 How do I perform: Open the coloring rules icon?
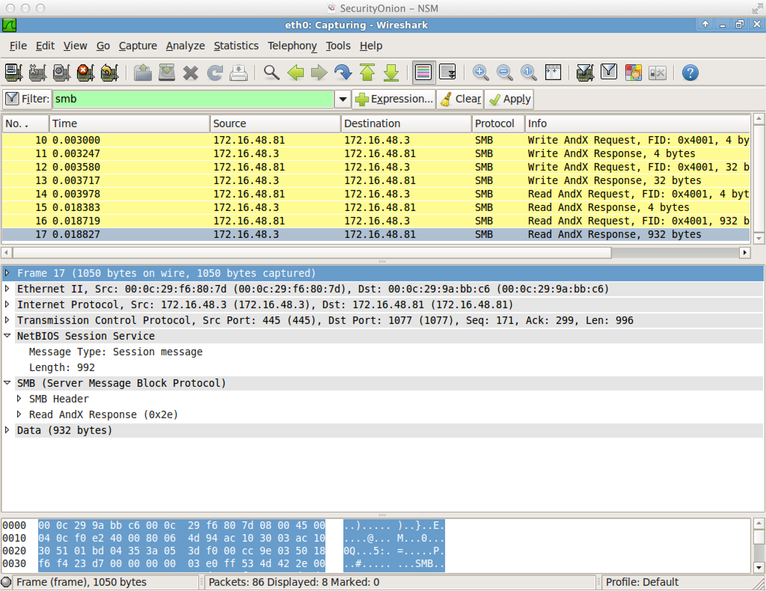[x=633, y=73]
